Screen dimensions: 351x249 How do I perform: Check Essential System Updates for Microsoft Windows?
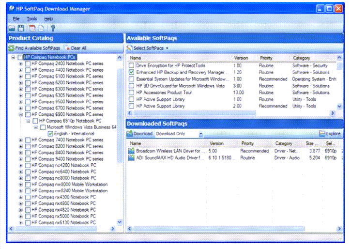132,79
